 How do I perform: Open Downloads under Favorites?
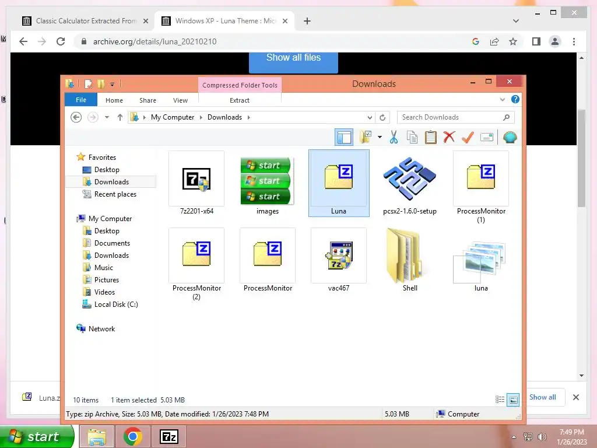pyautogui.click(x=111, y=182)
